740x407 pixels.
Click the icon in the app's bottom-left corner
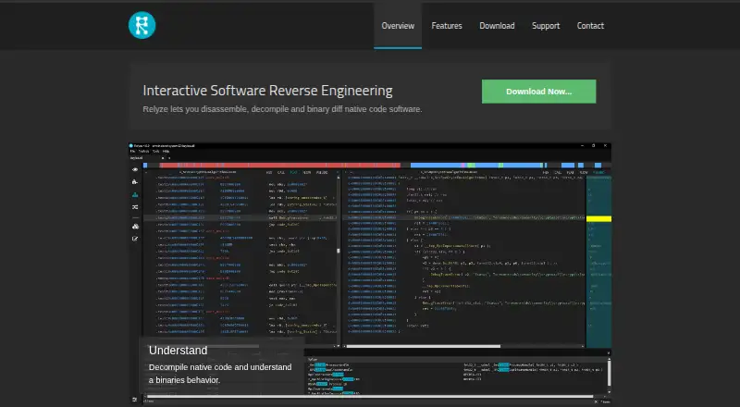pos(134,400)
